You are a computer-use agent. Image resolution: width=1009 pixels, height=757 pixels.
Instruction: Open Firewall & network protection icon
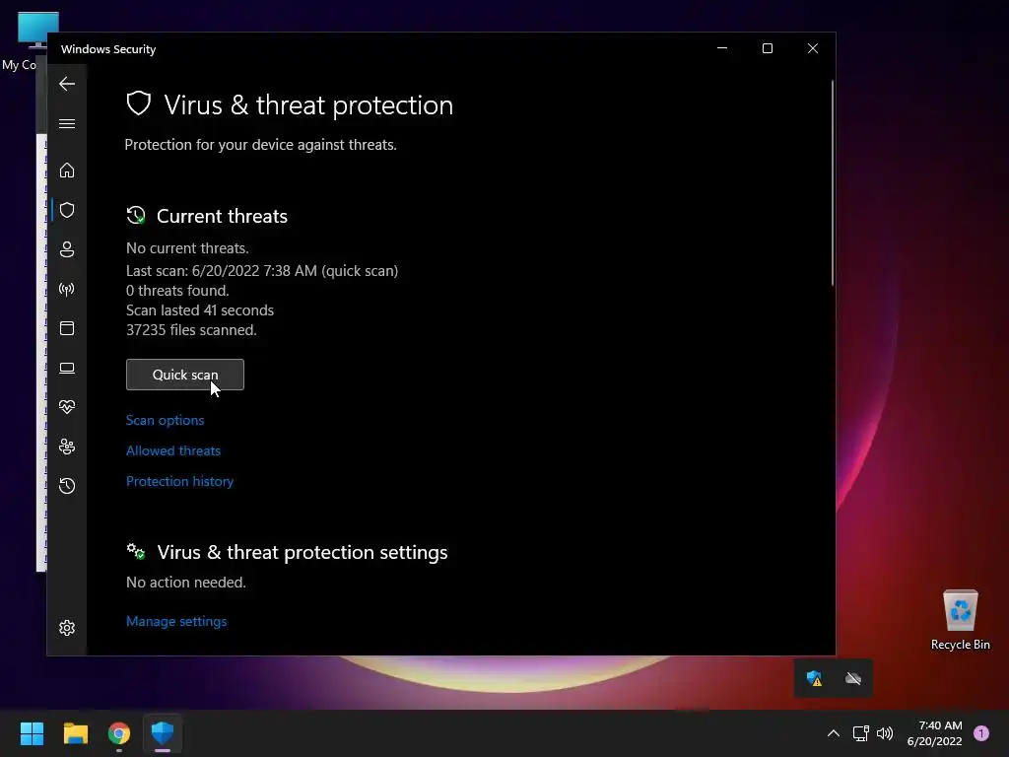67,289
